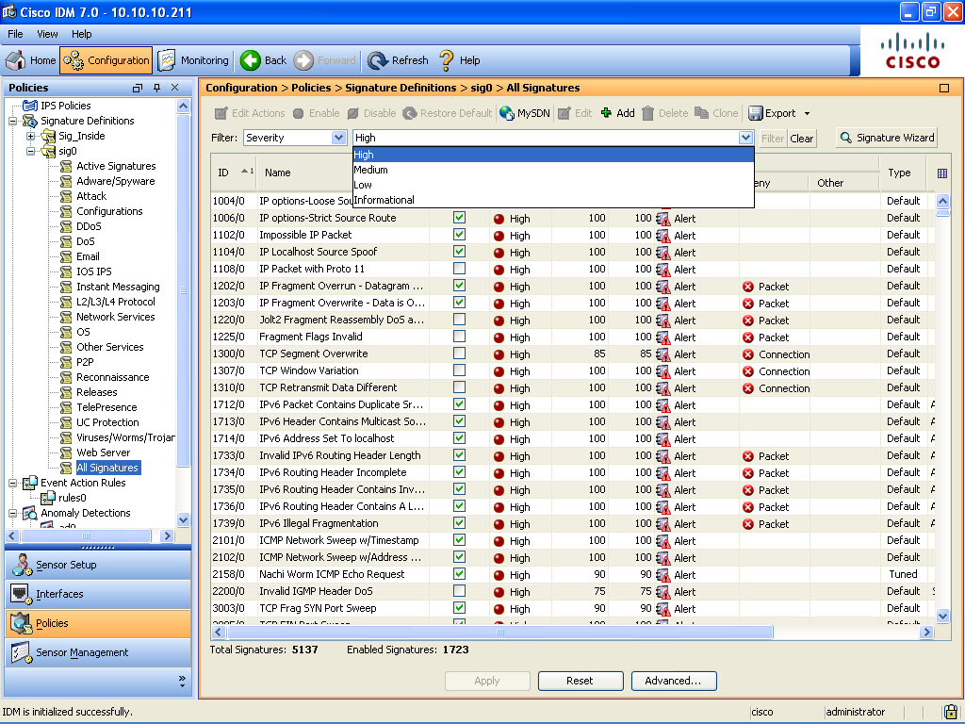The height and width of the screenshot is (724, 965).
Task: Select the Viruses/Worms/Trojans category
Action: [x=125, y=437]
